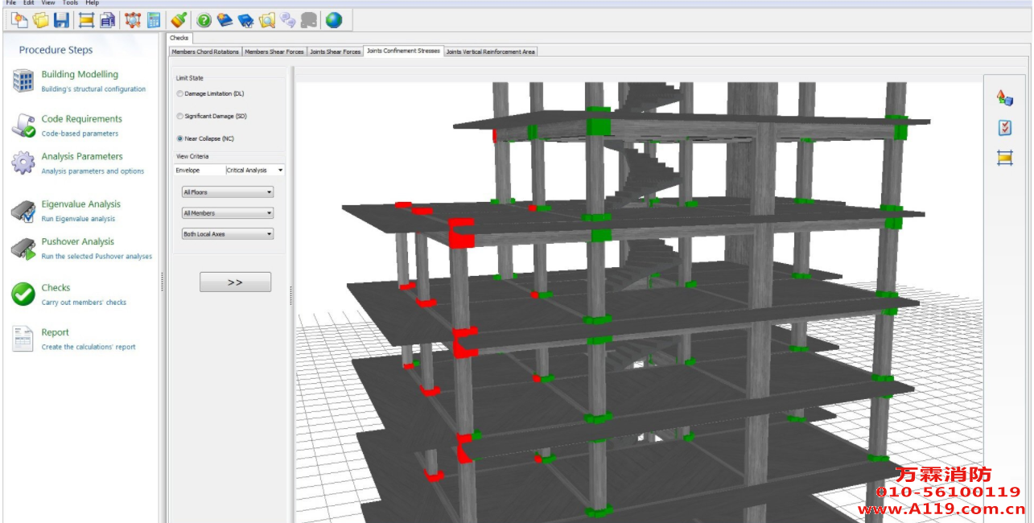Open the Critical Analysis envelope combo box

point(254,171)
